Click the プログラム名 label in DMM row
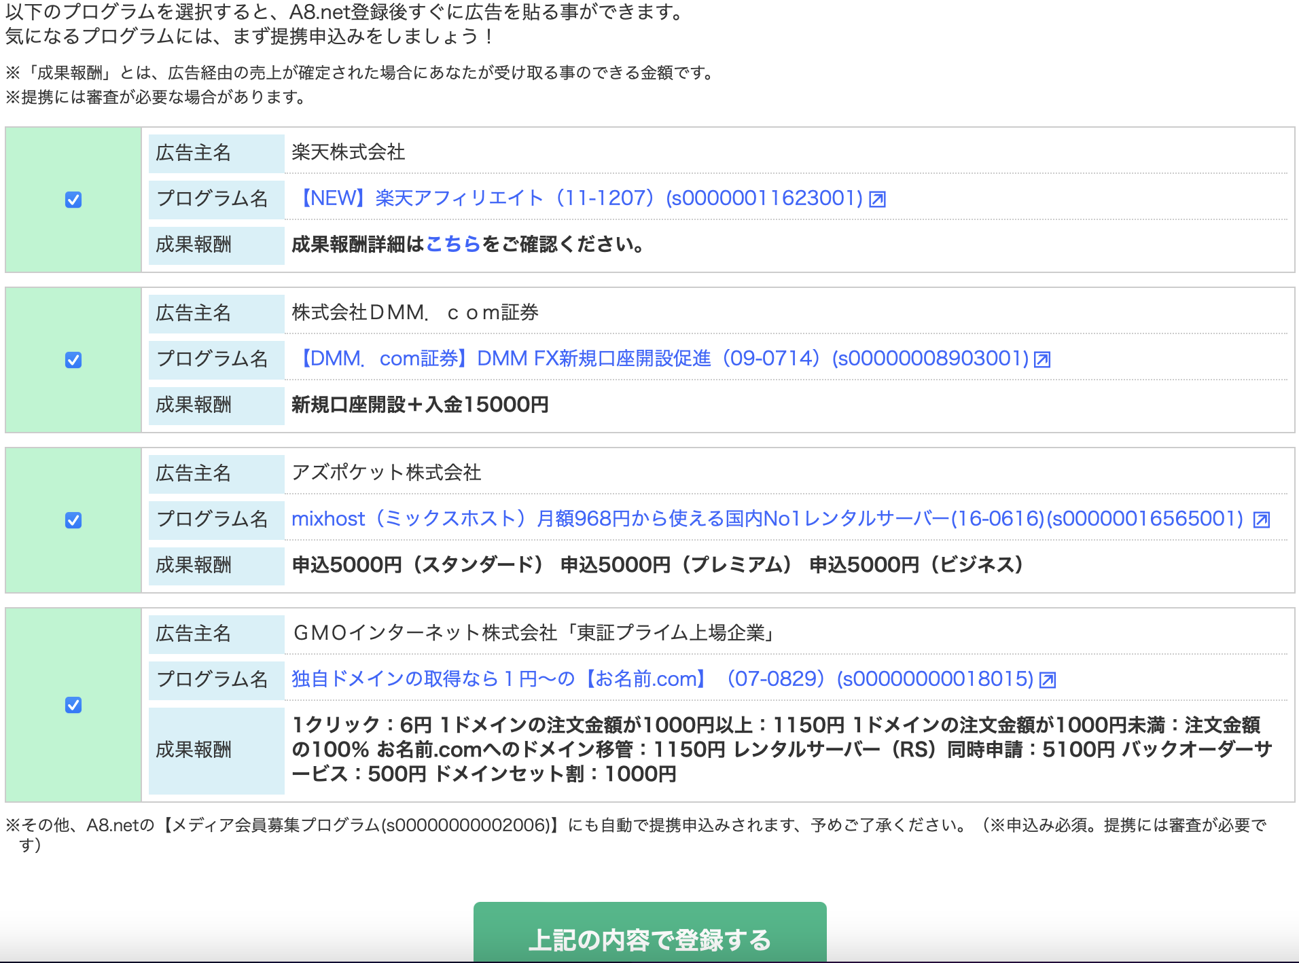Screen dimensions: 1299x963 [x=216, y=359]
